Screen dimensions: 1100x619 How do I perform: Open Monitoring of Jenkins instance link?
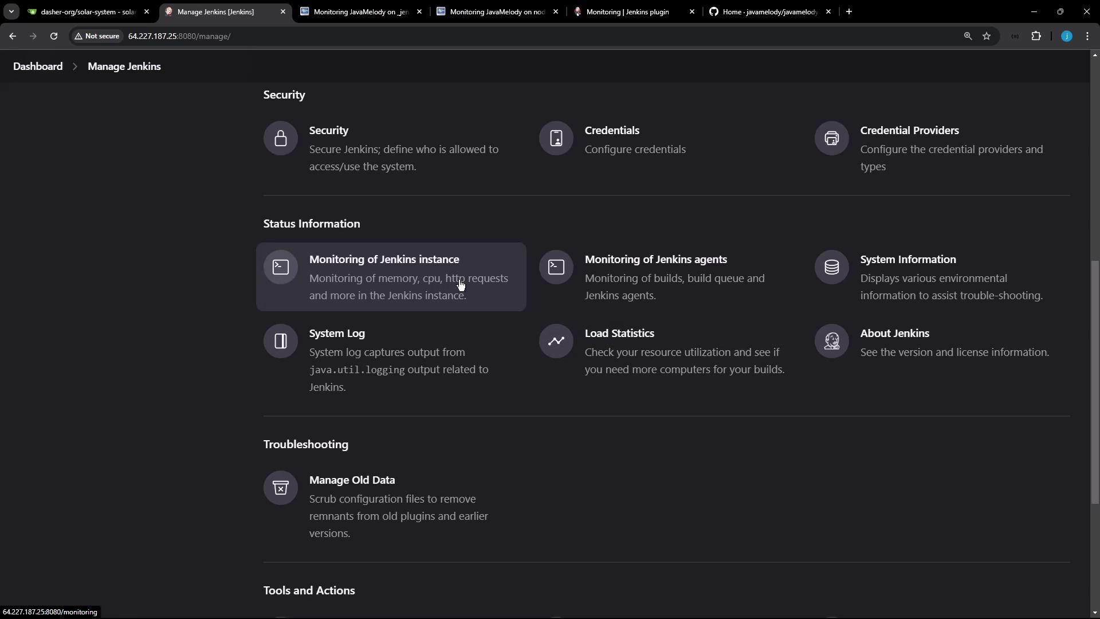(x=384, y=260)
